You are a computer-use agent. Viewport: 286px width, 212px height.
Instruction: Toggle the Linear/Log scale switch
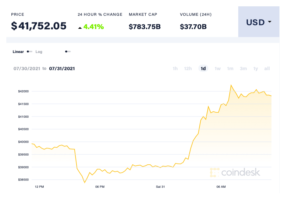pos(29,51)
